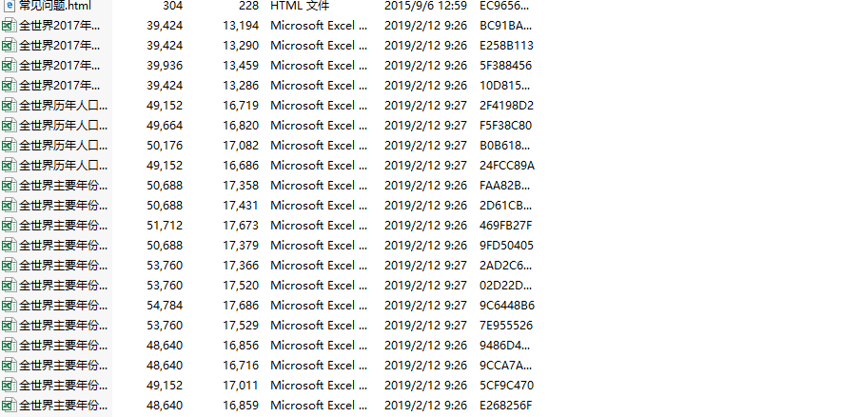Click Excel icon of the 50,176-size file
Image resolution: width=842 pixels, height=417 pixels.
pos(10,146)
